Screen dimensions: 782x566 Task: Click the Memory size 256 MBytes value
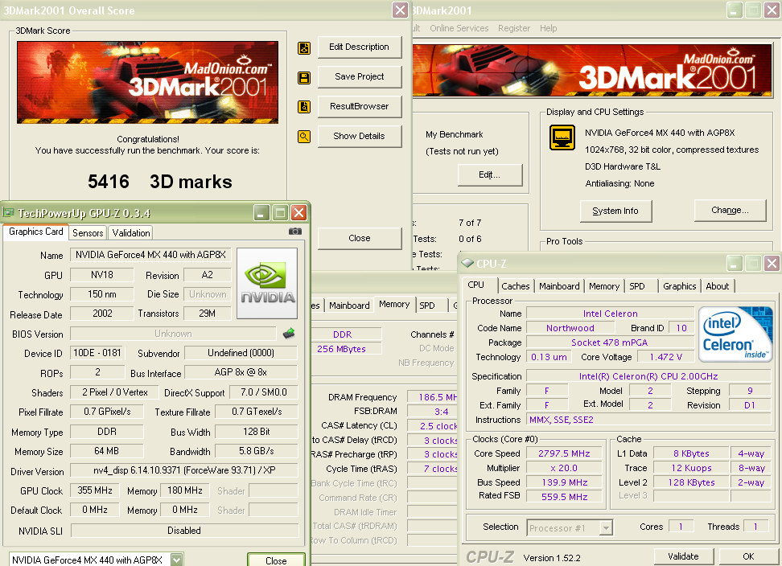tap(342, 349)
